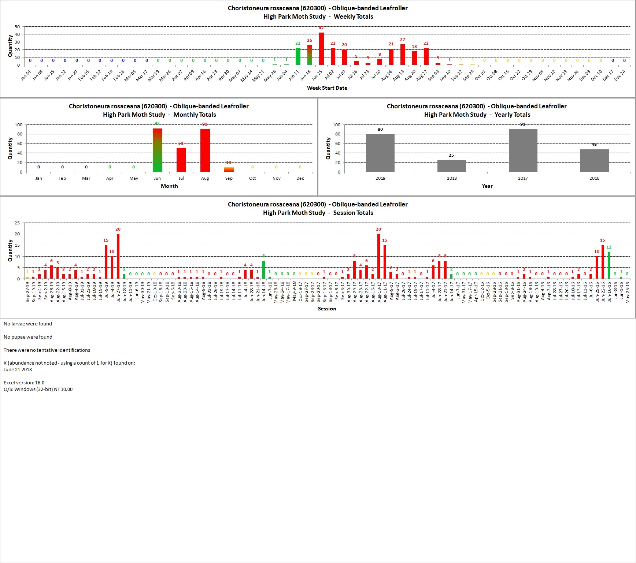This screenshot has height=563, width=636.
Task: Click the Aug 13 weekly bar labeled 27
Action: (403, 55)
